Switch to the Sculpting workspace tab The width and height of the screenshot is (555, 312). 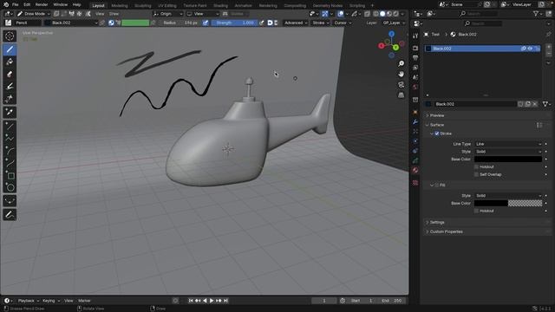coord(142,5)
